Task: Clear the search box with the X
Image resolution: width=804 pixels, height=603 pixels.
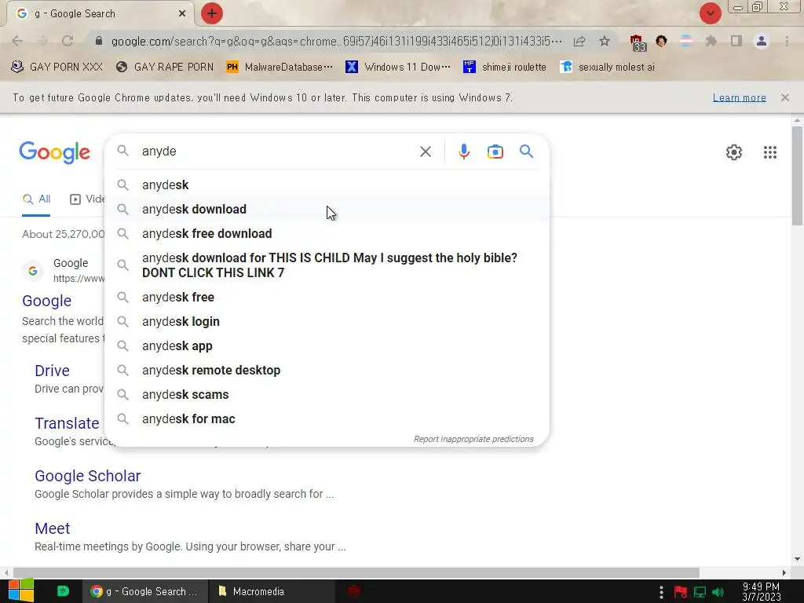Action: point(426,152)
